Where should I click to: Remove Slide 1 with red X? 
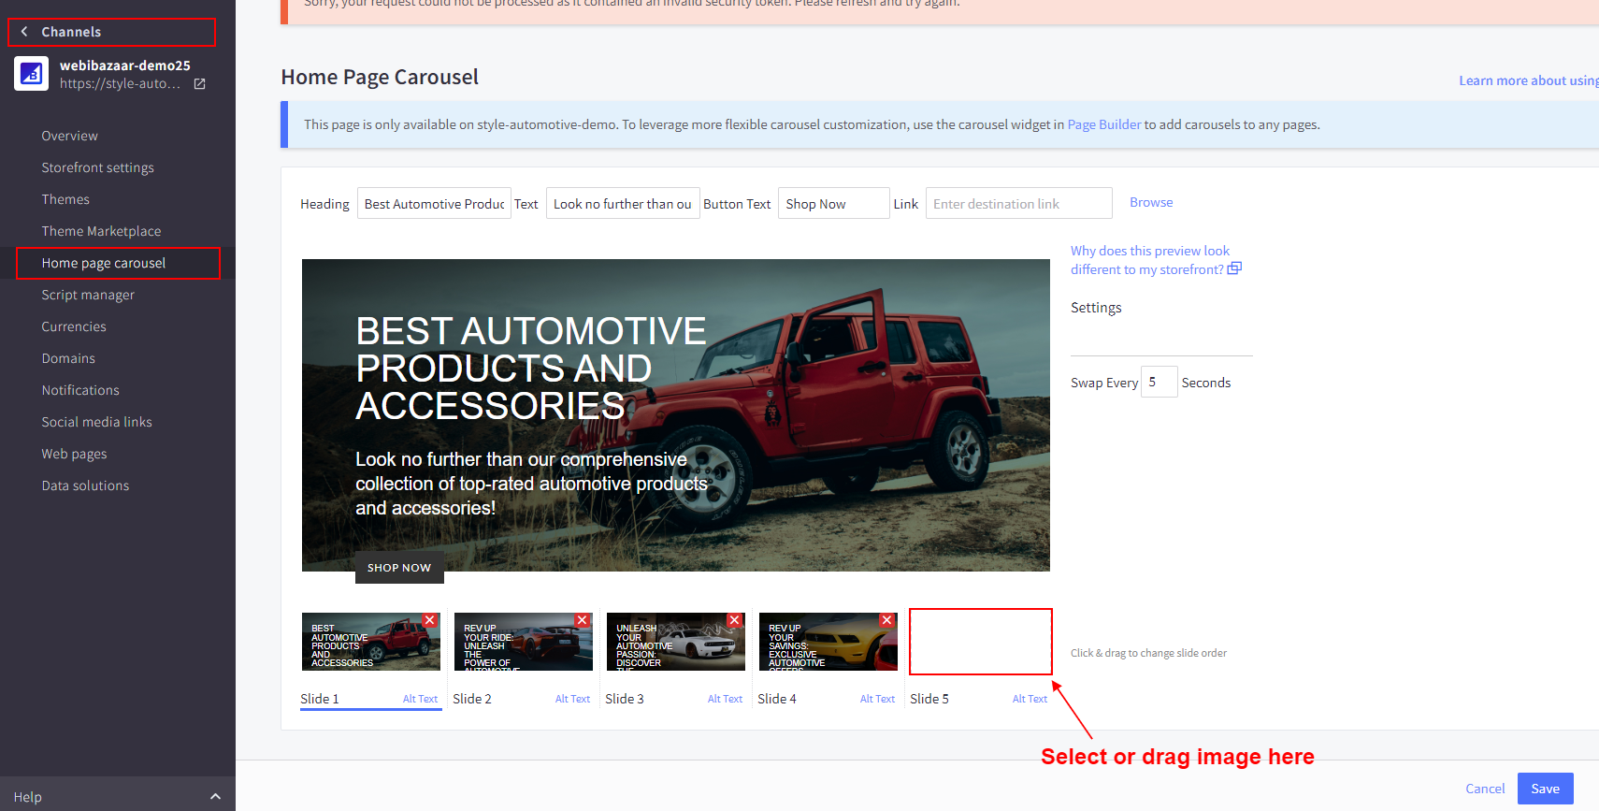pyautogui.click(x=429, y=620)
